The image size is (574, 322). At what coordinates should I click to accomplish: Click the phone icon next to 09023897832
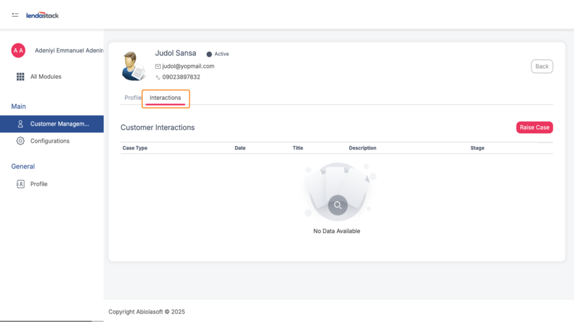[158, 77]
